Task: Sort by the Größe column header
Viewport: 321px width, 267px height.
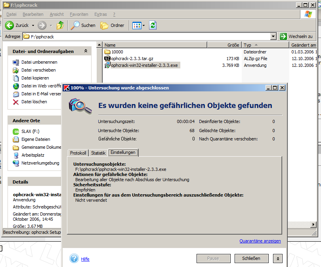Action: coord(224,45)
